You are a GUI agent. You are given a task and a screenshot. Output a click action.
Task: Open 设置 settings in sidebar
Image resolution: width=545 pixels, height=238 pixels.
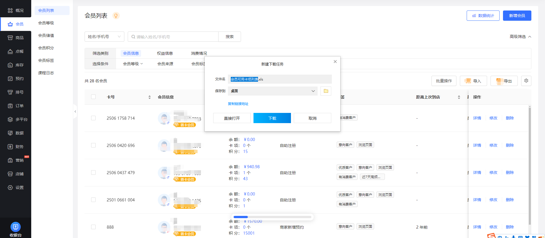pyautogui.click(x=16, y=188)
